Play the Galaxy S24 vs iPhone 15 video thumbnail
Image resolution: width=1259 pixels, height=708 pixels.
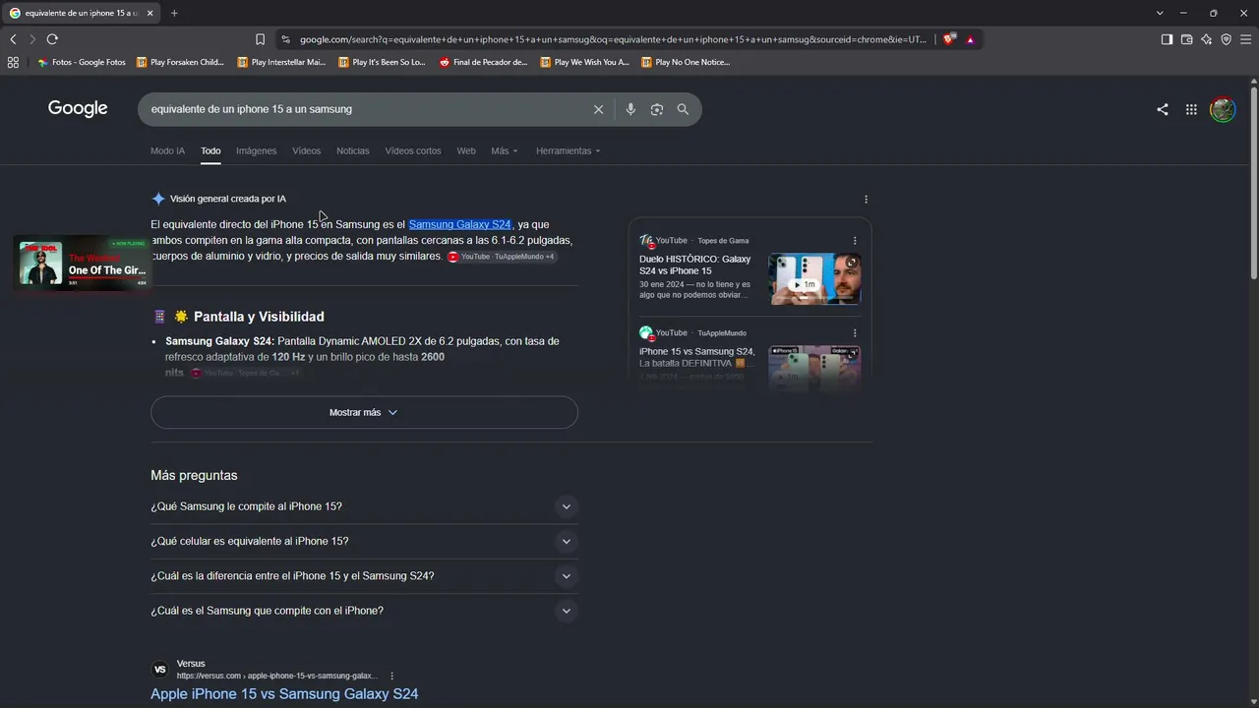click(814, 279)
